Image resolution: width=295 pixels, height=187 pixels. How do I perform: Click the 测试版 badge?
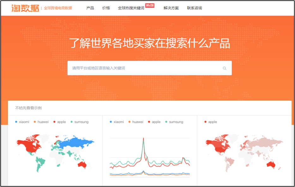tap(150, 5)
